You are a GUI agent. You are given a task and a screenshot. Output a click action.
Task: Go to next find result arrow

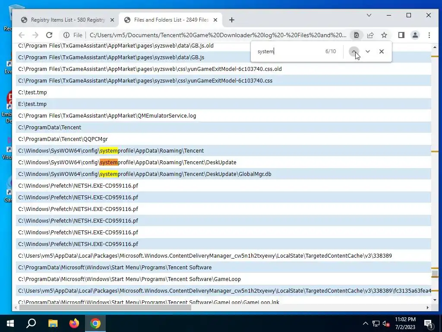pos(368,51)
